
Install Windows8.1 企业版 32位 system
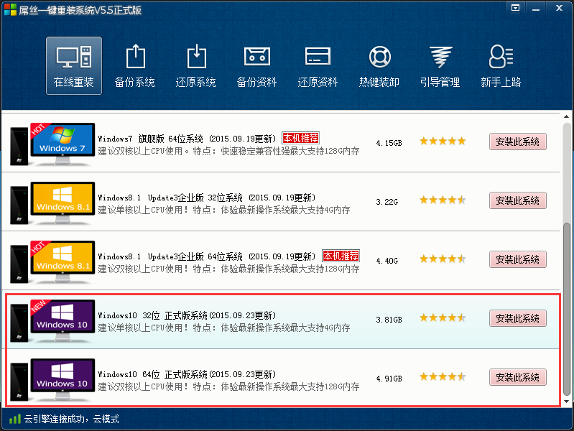[517, 200]
